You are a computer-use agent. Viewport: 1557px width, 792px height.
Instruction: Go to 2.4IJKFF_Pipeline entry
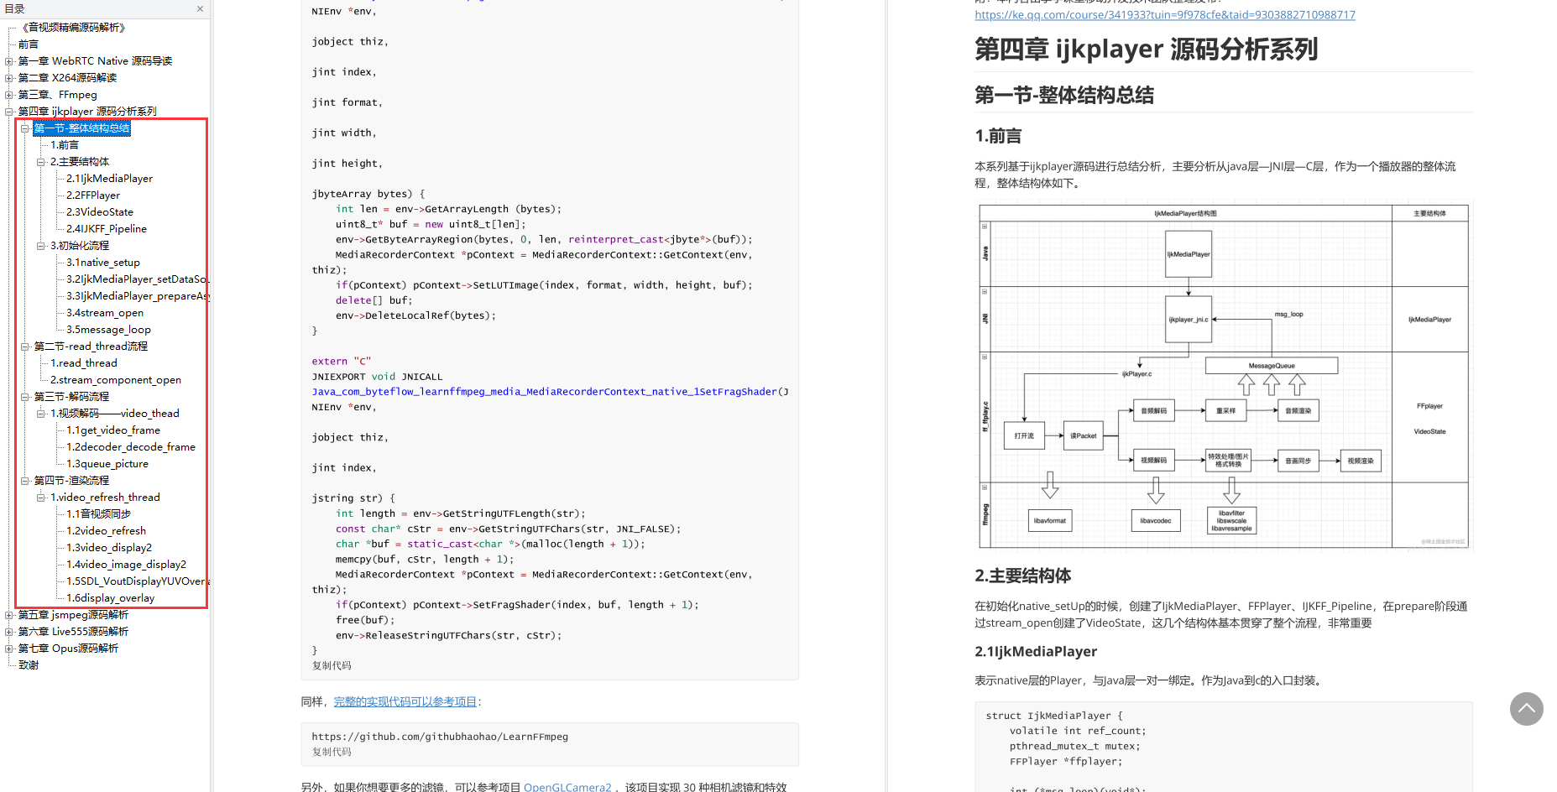107,229
